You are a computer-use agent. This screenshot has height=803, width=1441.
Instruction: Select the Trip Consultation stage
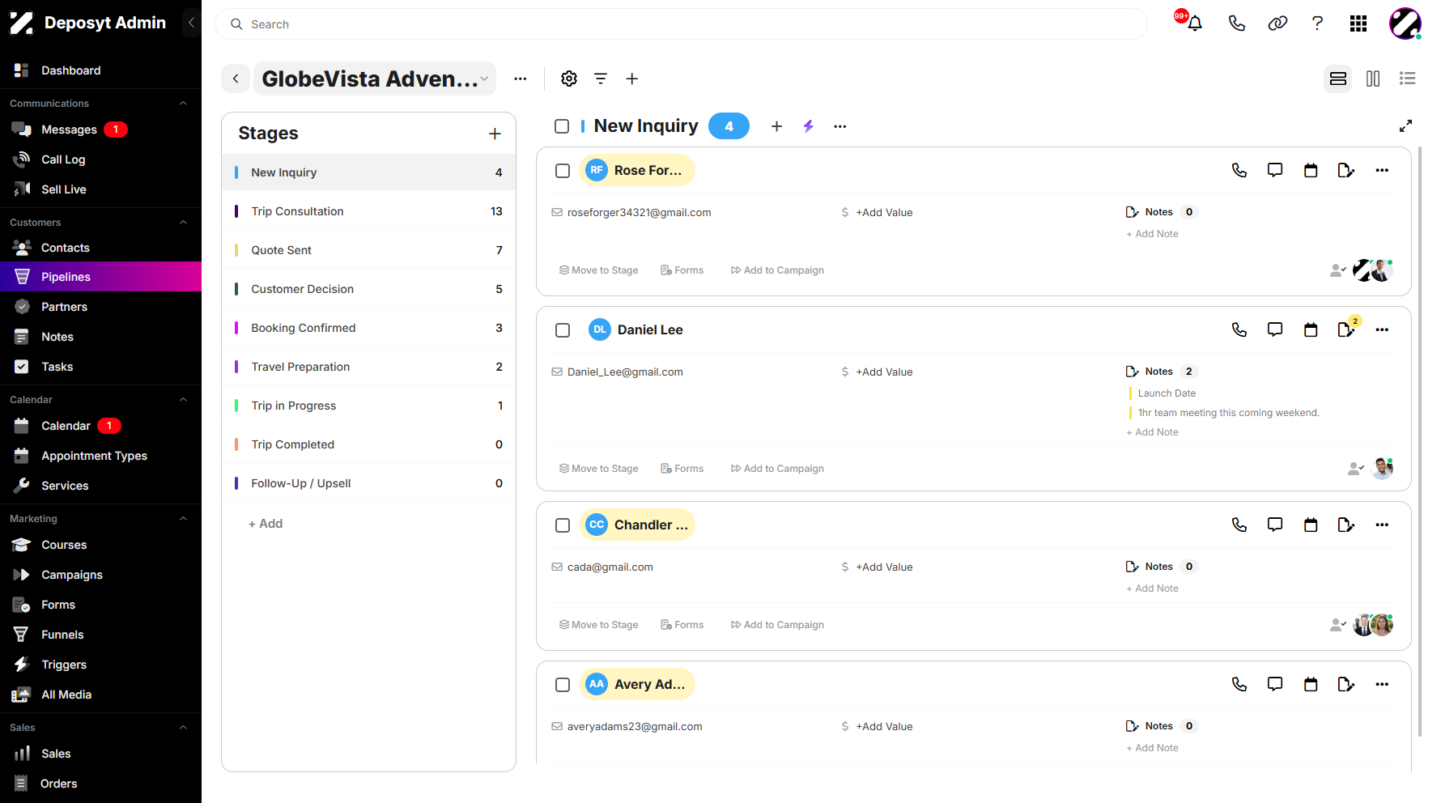coord(368,211)
